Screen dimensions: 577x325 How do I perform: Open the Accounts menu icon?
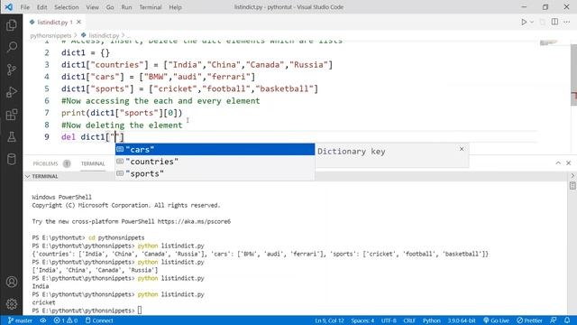tap(12, 282)
